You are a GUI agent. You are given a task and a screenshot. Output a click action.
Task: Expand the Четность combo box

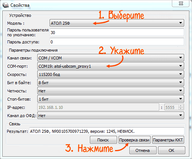(111, 91)
